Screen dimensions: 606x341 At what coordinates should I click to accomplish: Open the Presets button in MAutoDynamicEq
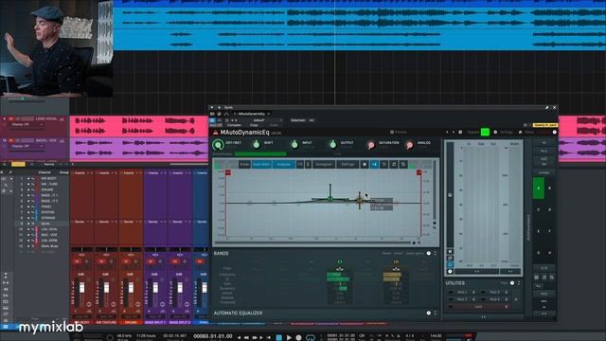point(399,133)
